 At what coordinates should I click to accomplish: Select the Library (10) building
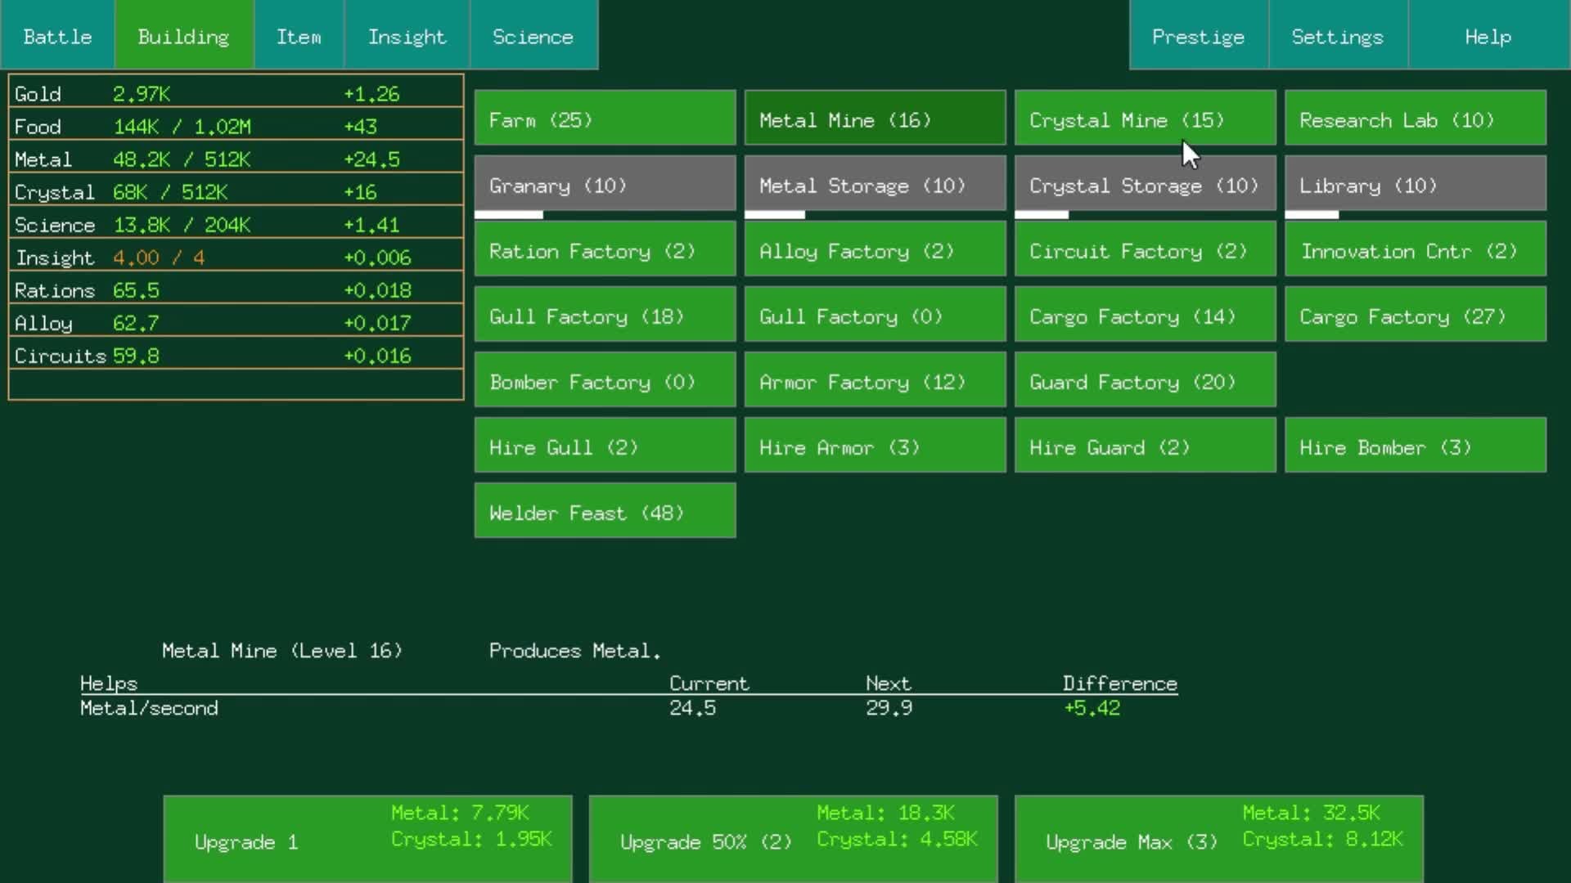[1415, 185]
